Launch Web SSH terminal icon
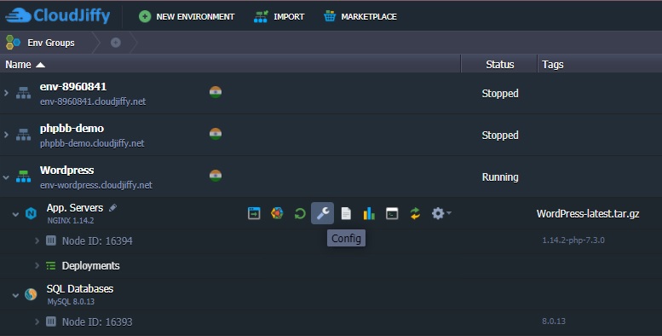This screenshot has width=662, height=336. (392, 213)
